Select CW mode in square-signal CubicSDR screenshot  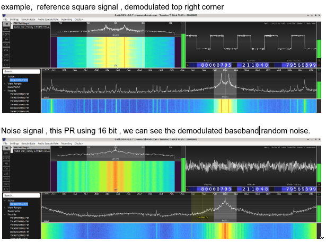click(x=6, y=44)
